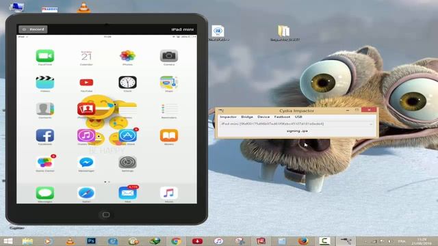Open Camtasia green C taskbar icon
Image resolution: width=438 pixels, height=246 pixels.
[324, 241]
